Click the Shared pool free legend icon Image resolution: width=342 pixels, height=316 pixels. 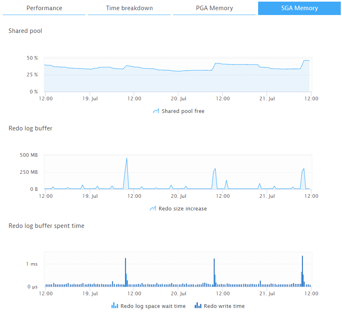(156, 111)
